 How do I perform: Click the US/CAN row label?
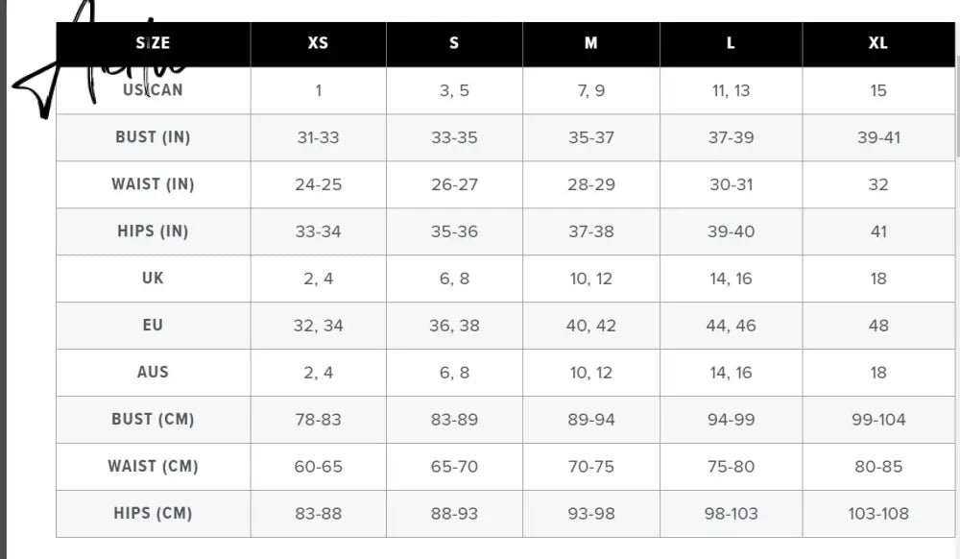pos(153,90)
